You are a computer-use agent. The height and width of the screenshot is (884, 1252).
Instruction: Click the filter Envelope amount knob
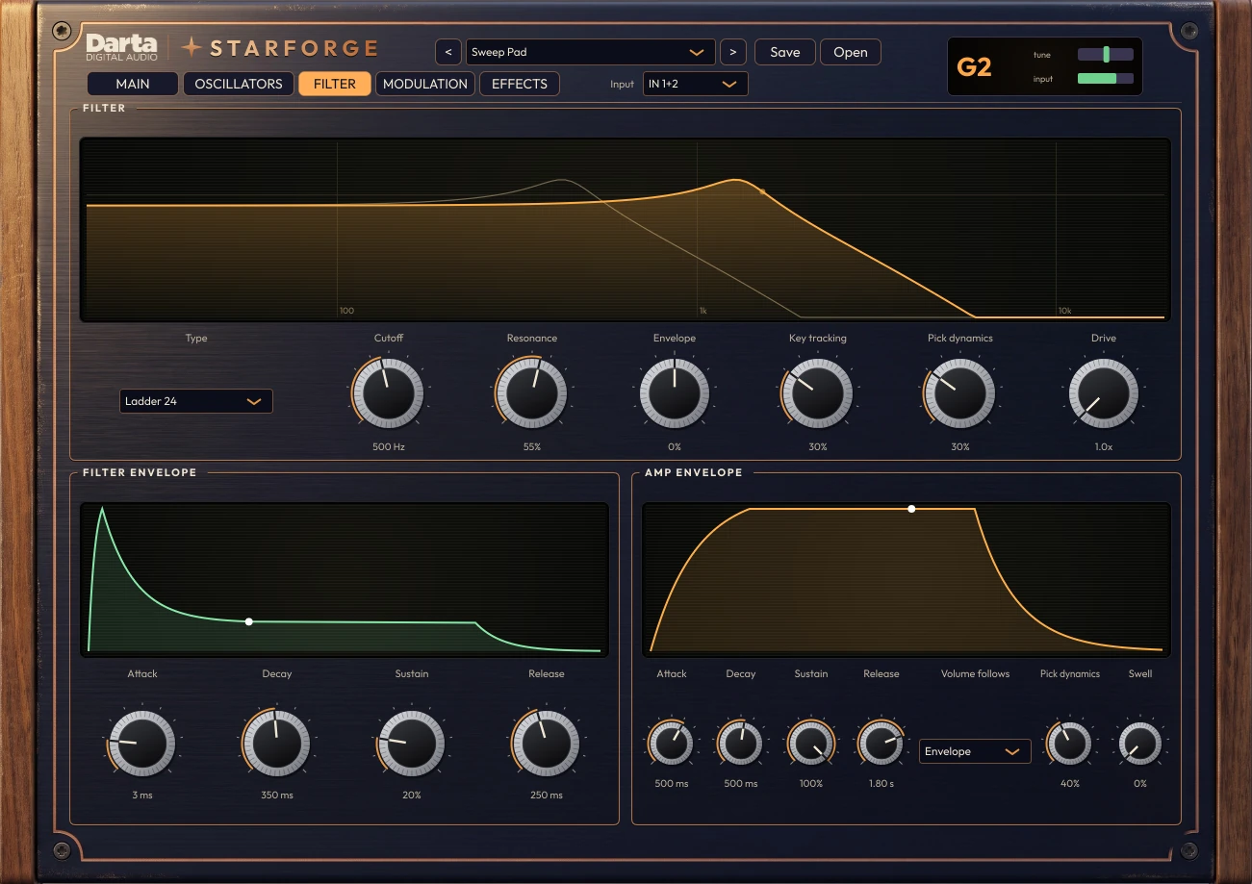click(675, 393)
